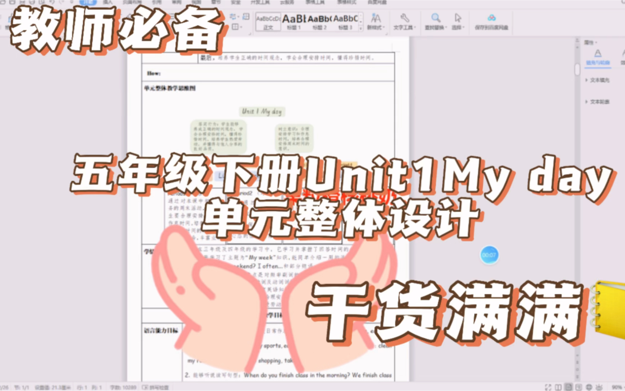Image resolution: width=625 pixels, height=391 pixels.
Task: Click the How: row label in document
Action: pos(154,73)
